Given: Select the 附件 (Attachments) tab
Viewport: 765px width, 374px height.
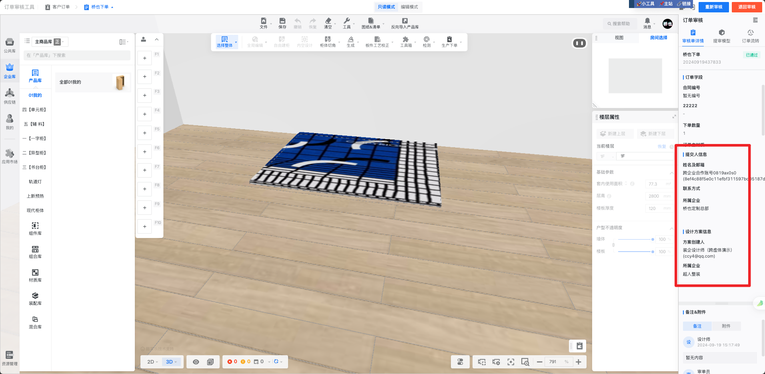Looking at the screenshot, I should tap(726, 326).
